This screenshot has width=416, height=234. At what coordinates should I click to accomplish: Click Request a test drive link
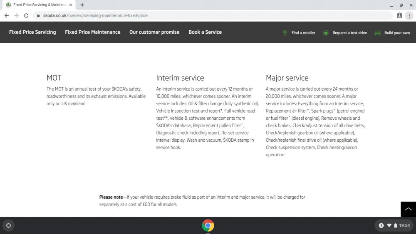pos(350,33)
